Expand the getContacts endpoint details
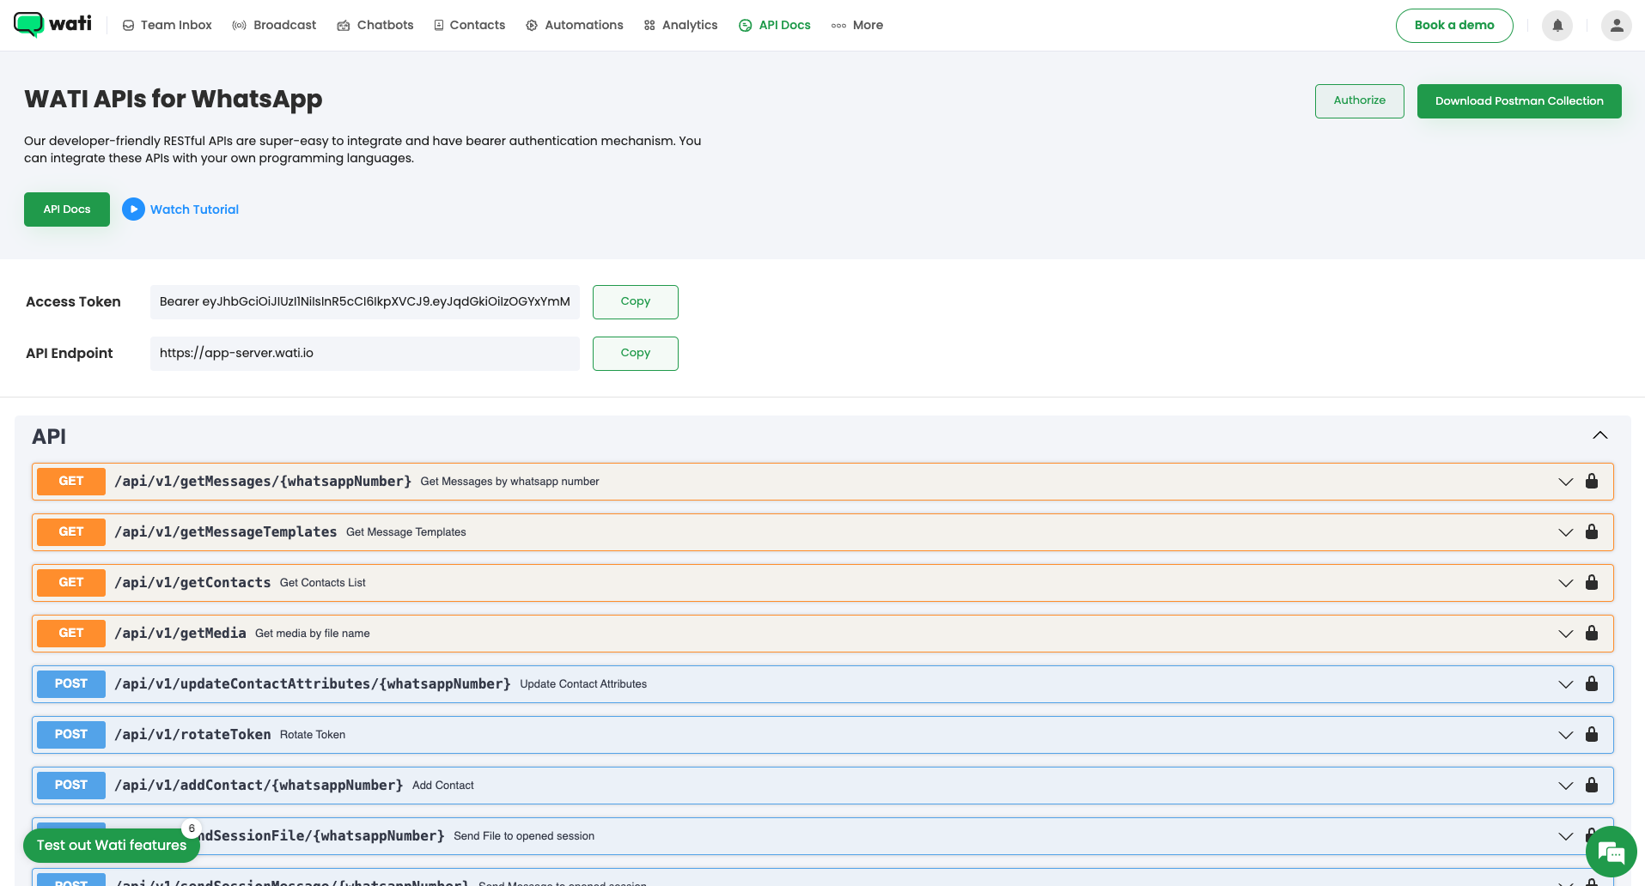 point(1564,582)
